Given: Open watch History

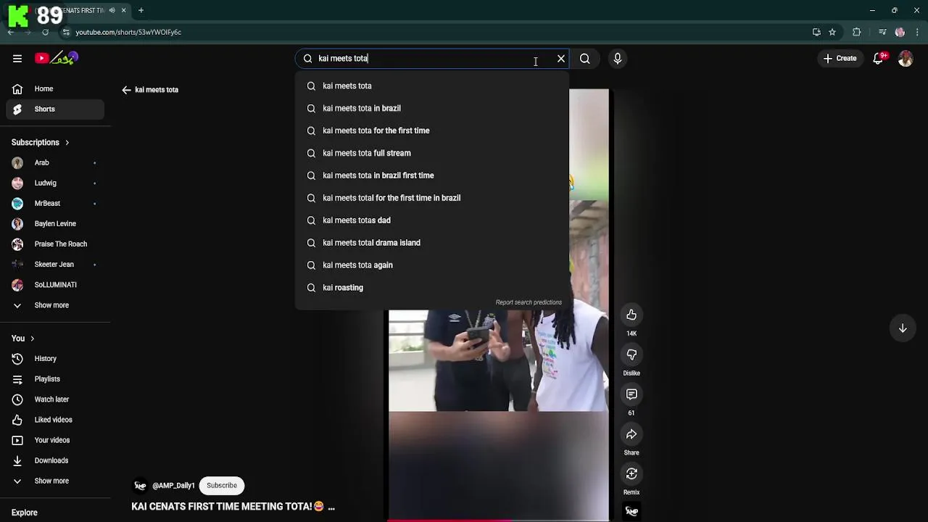Looking at the screenshot, I should pyautogui.click(x=55, y=358).
